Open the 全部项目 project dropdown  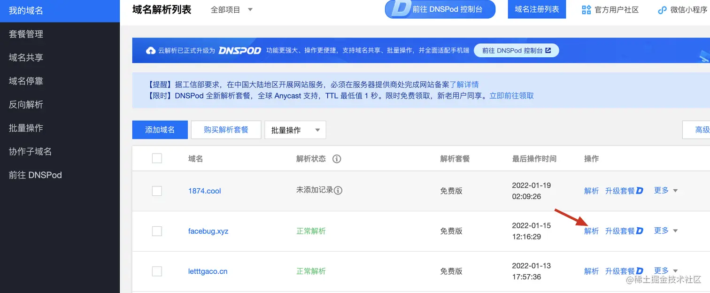(232, 10)
